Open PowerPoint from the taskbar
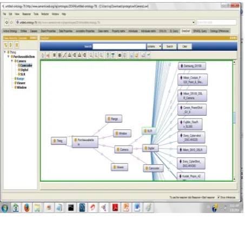The image size is (245, 226). (126, 208)
